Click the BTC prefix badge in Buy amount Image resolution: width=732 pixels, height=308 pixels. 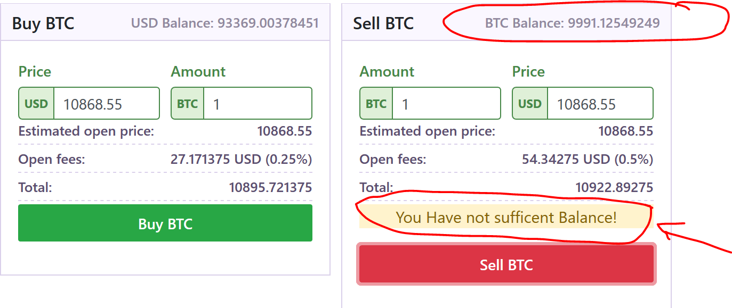click(188, 104)
